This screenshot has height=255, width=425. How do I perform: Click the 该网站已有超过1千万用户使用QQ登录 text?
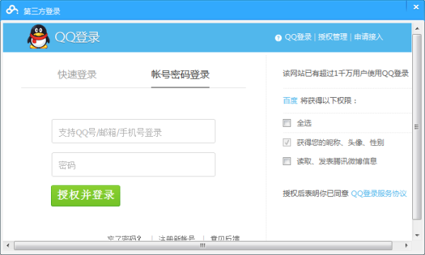346,73
